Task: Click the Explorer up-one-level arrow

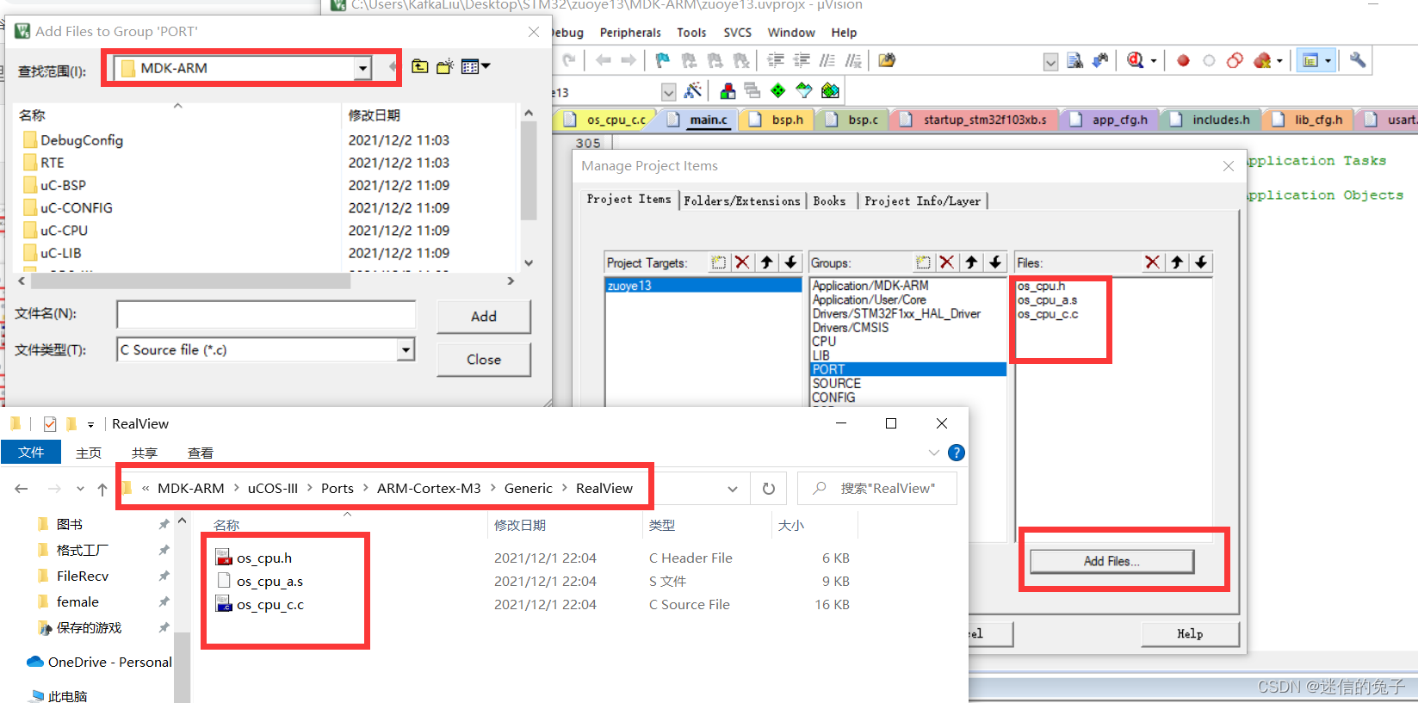Action: pos(102,489)
